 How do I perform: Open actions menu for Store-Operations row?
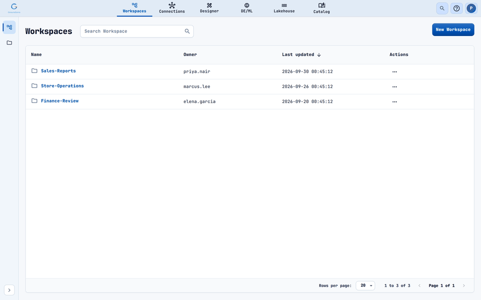coord(394,86)
